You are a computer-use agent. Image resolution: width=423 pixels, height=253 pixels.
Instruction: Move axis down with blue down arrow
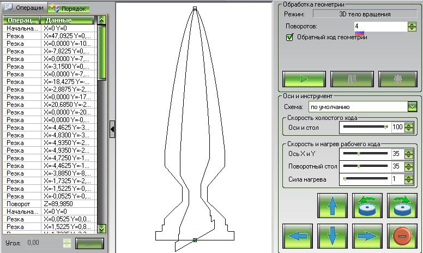click(333, 236)
